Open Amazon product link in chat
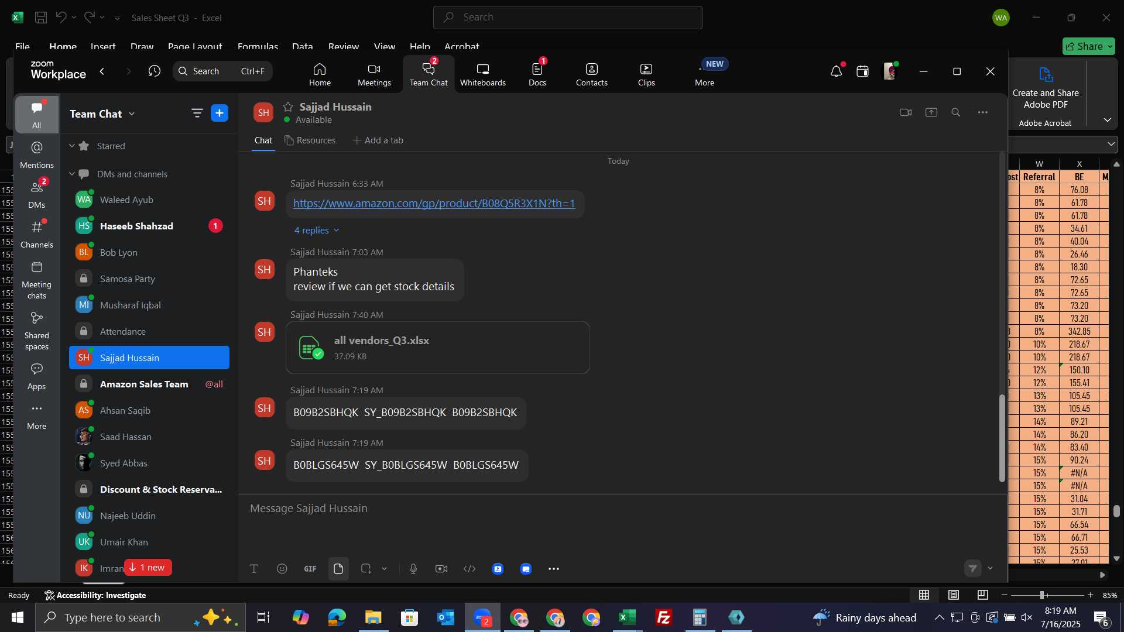This screenshot has height=632, width=1124. [434, 204]
